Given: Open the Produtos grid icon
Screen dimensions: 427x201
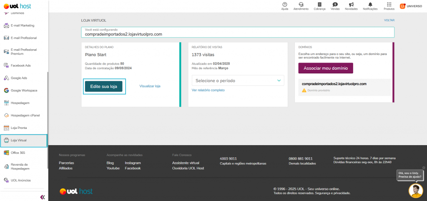Looking at the screenshot, I should [389, 4].
